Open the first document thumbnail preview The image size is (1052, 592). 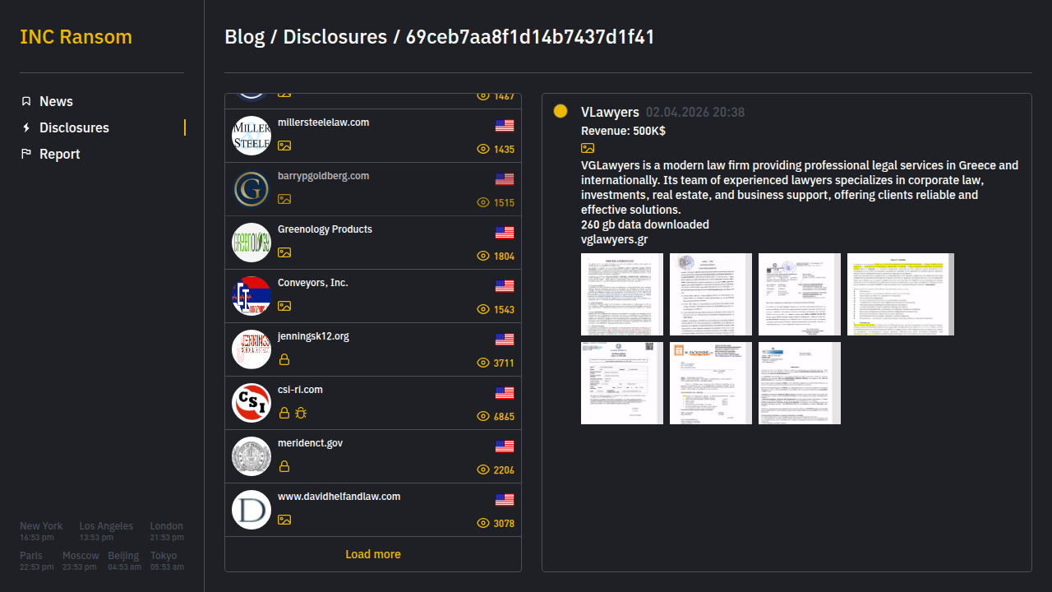pyautogui.click(x=621, y=294)
